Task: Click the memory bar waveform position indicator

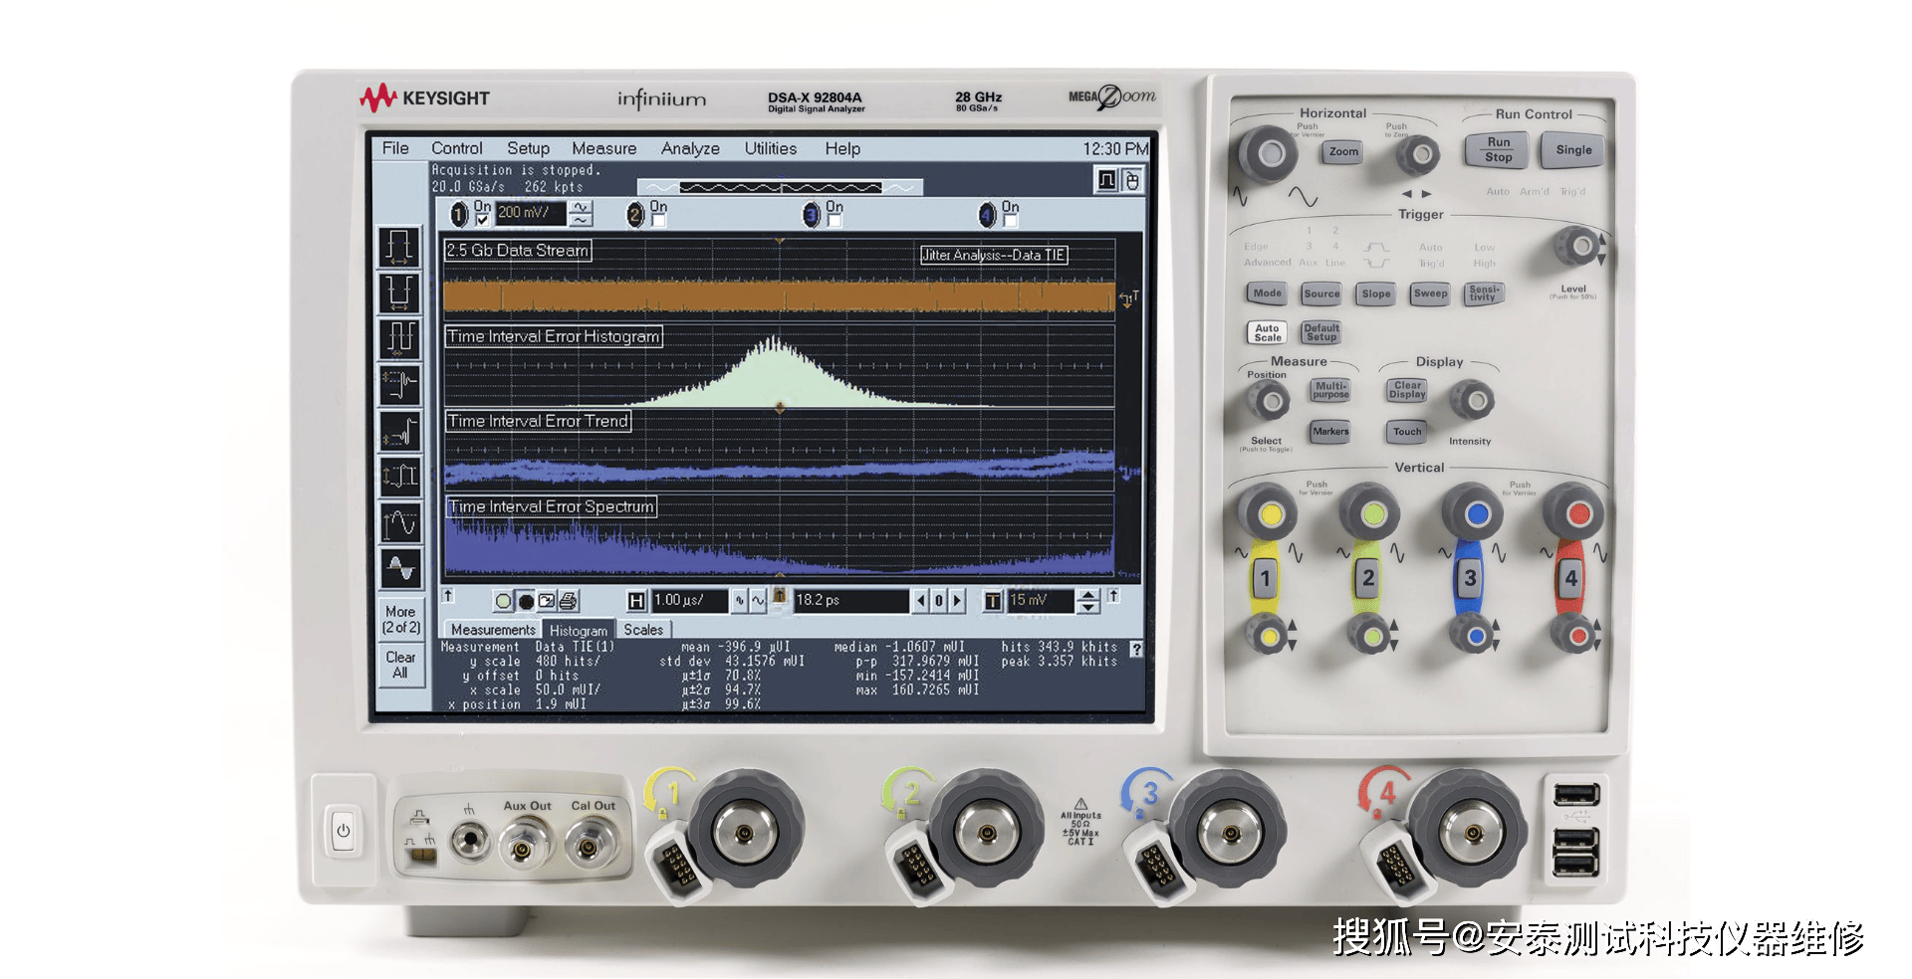Action: click(780, 187)
